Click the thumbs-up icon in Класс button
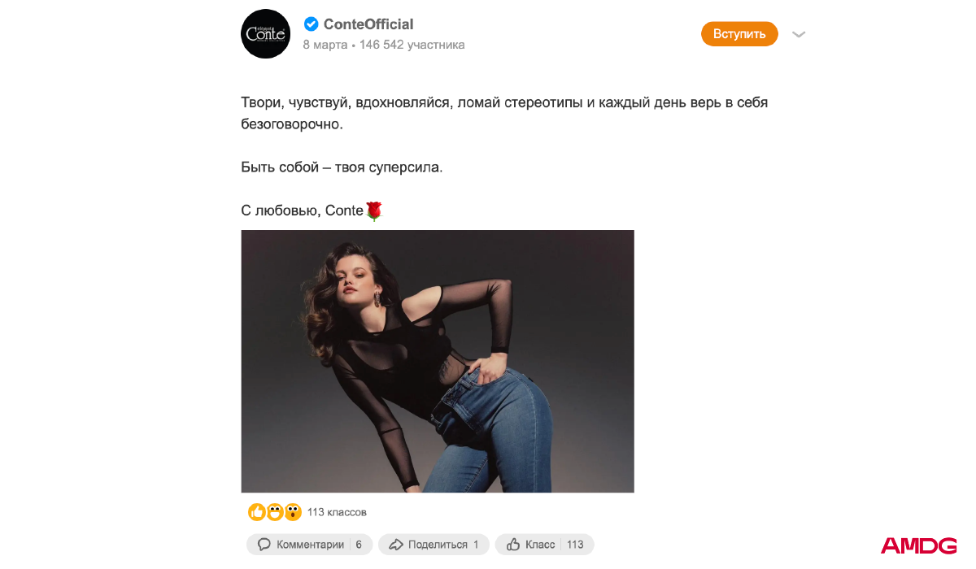 [x=513, y=545]
